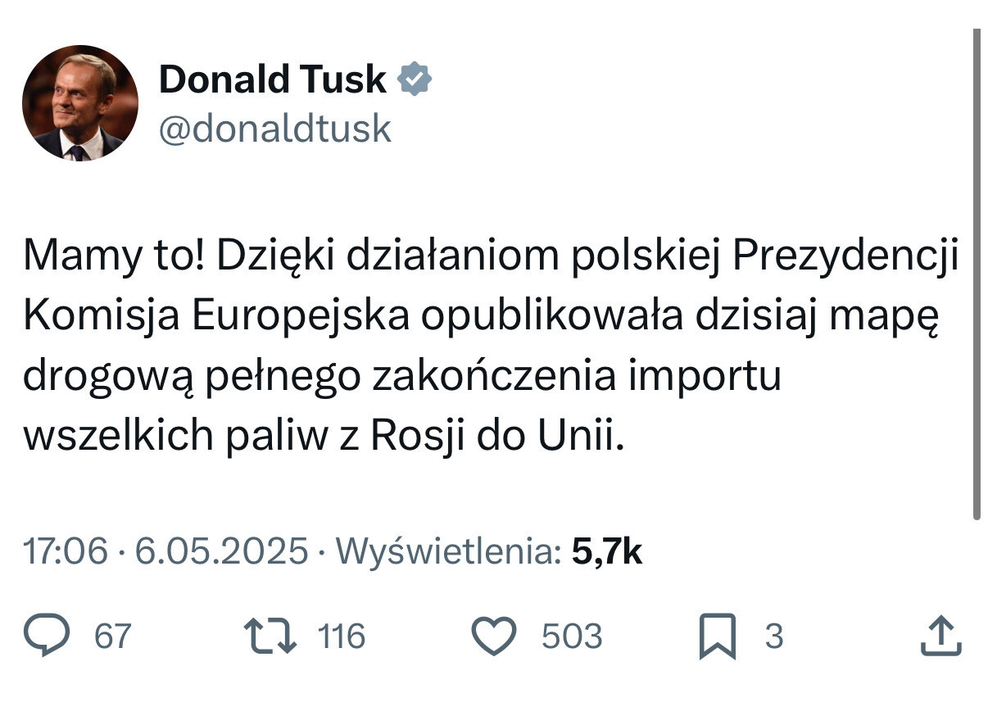Click the "Wyświetlenia" views label
Viewport: 988px width, 716px height.
point(448,551)
